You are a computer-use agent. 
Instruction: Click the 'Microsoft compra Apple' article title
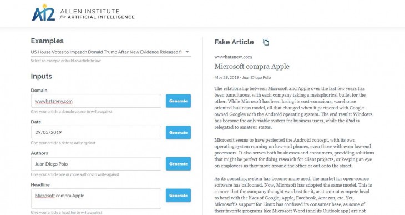point(252,67)
